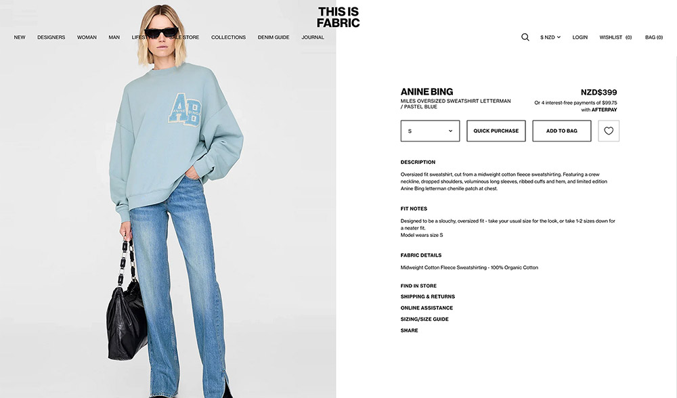
Task: Open the size S dropdown
Action: point(430,131)
